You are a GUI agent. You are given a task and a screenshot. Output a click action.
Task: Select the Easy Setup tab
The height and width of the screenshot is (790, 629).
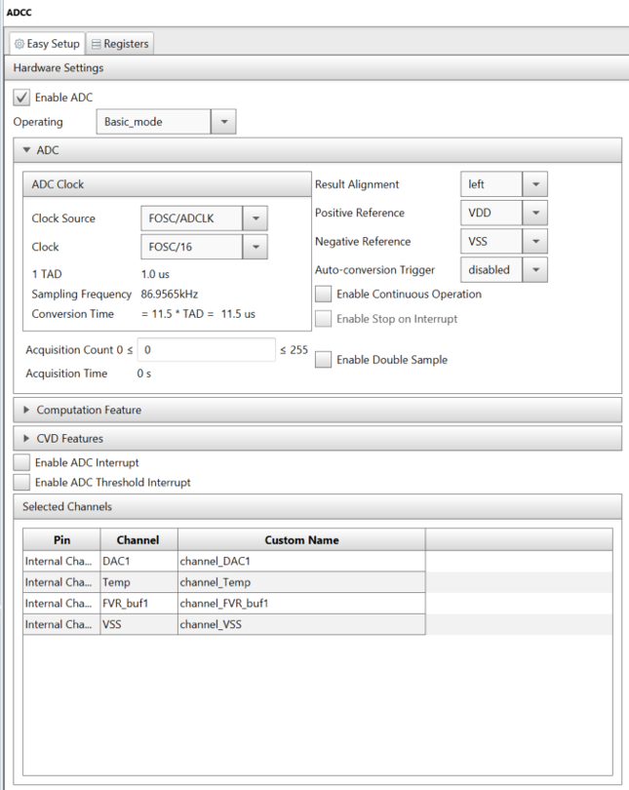tap(45, 43)
